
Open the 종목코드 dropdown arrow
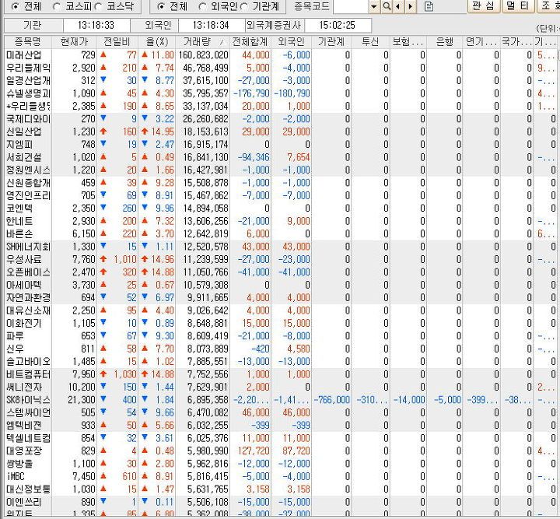374,6
